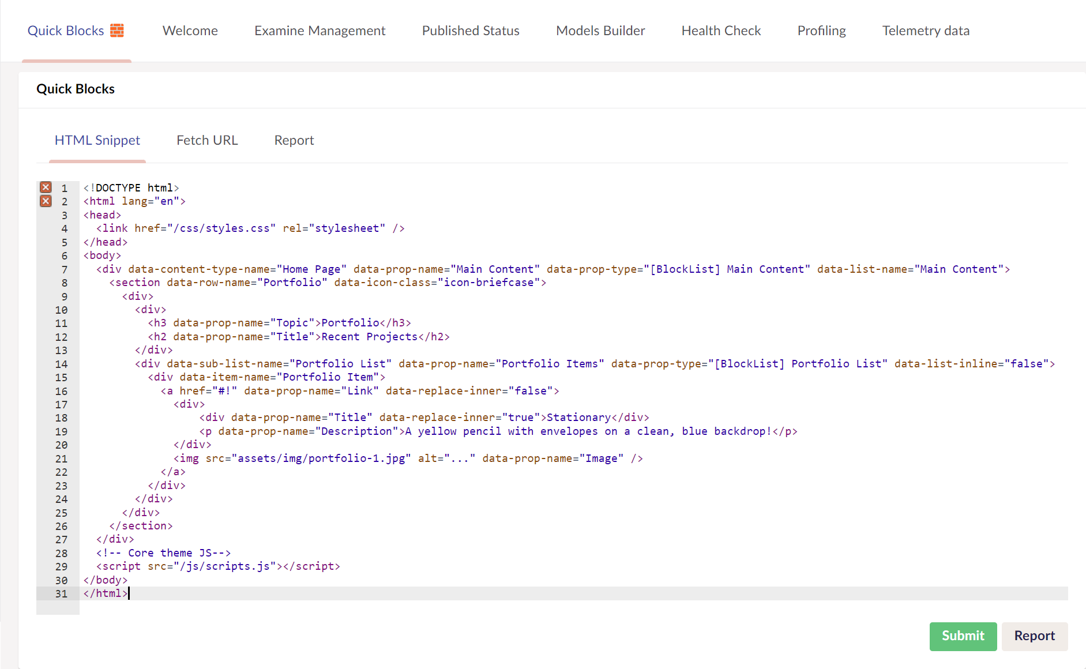Click the 'scripts.js' script tag line
This screenshot has height=669, width=1086.
(218, 566)
